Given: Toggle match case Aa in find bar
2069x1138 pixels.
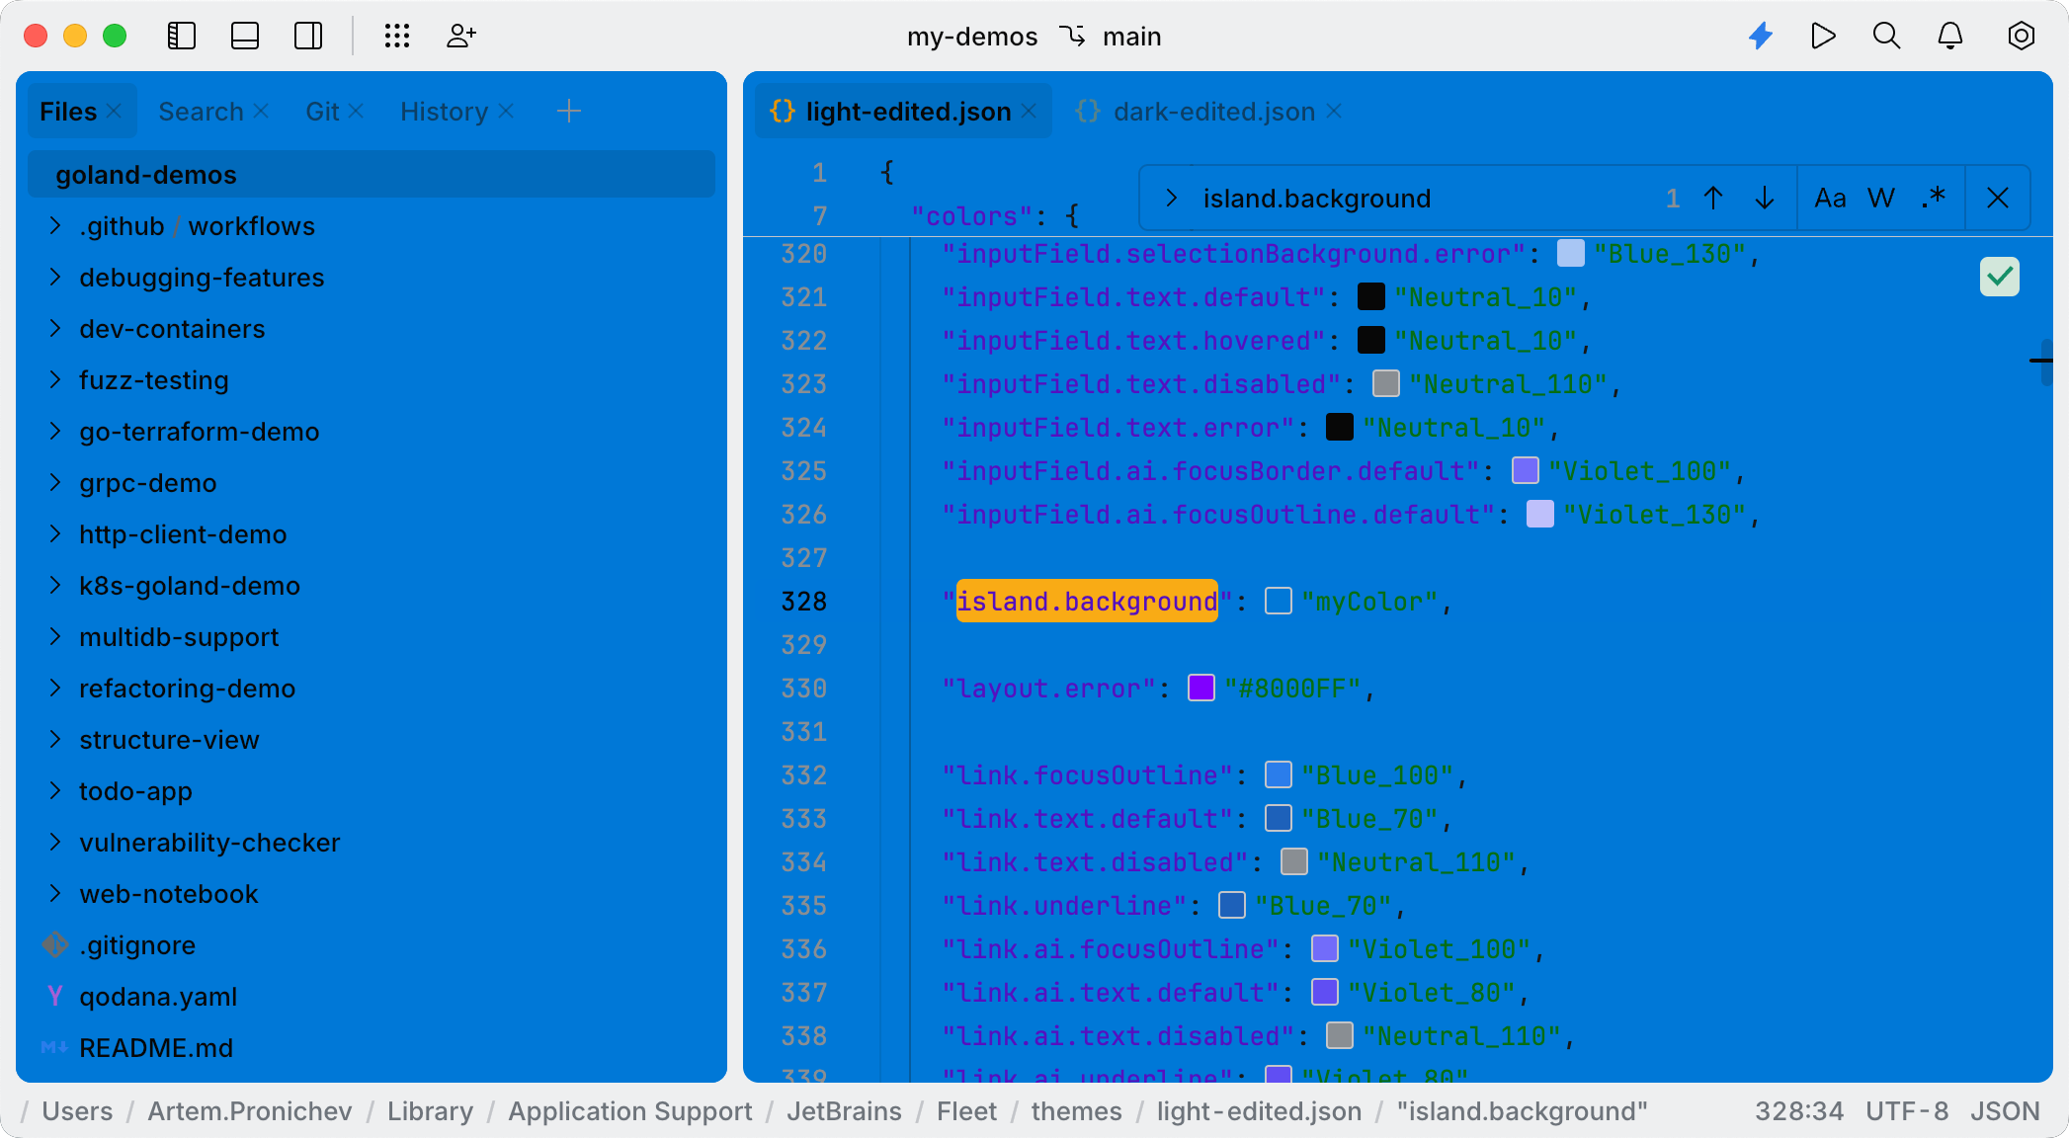Looking at the screenshot, I should (x=1830, y=199).
